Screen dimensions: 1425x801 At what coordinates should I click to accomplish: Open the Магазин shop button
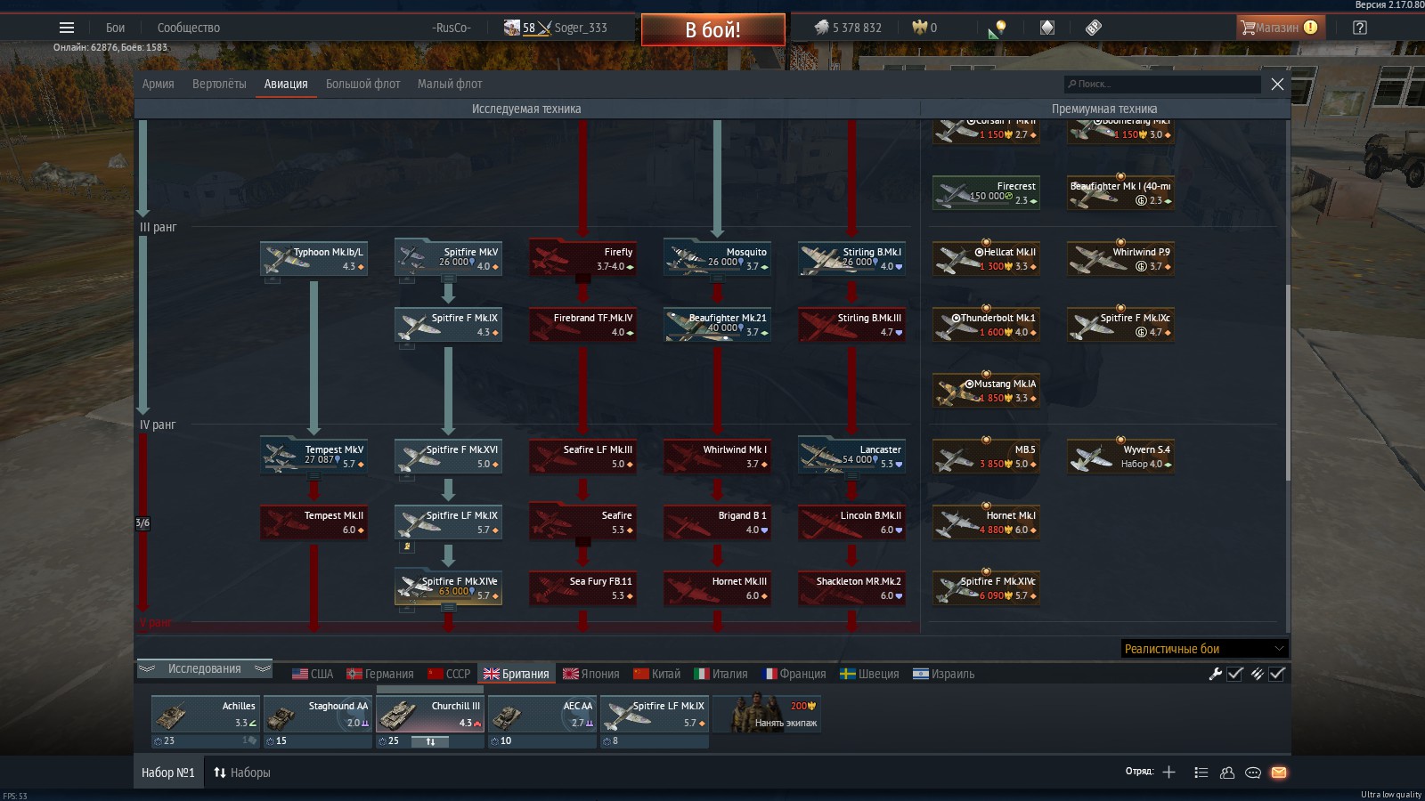1281,28
